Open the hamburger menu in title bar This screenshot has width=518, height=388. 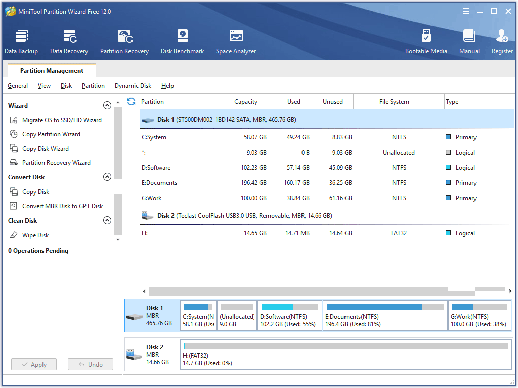(x=466, y=11)
